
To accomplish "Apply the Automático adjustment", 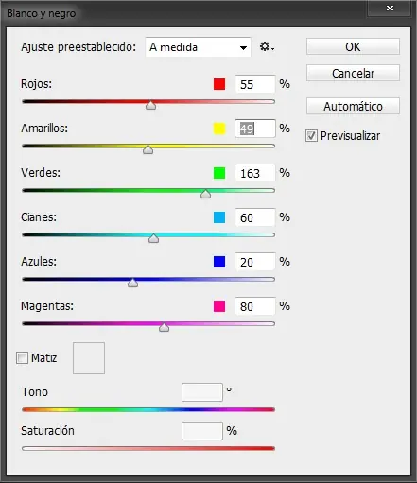I will tap(353, 106).
